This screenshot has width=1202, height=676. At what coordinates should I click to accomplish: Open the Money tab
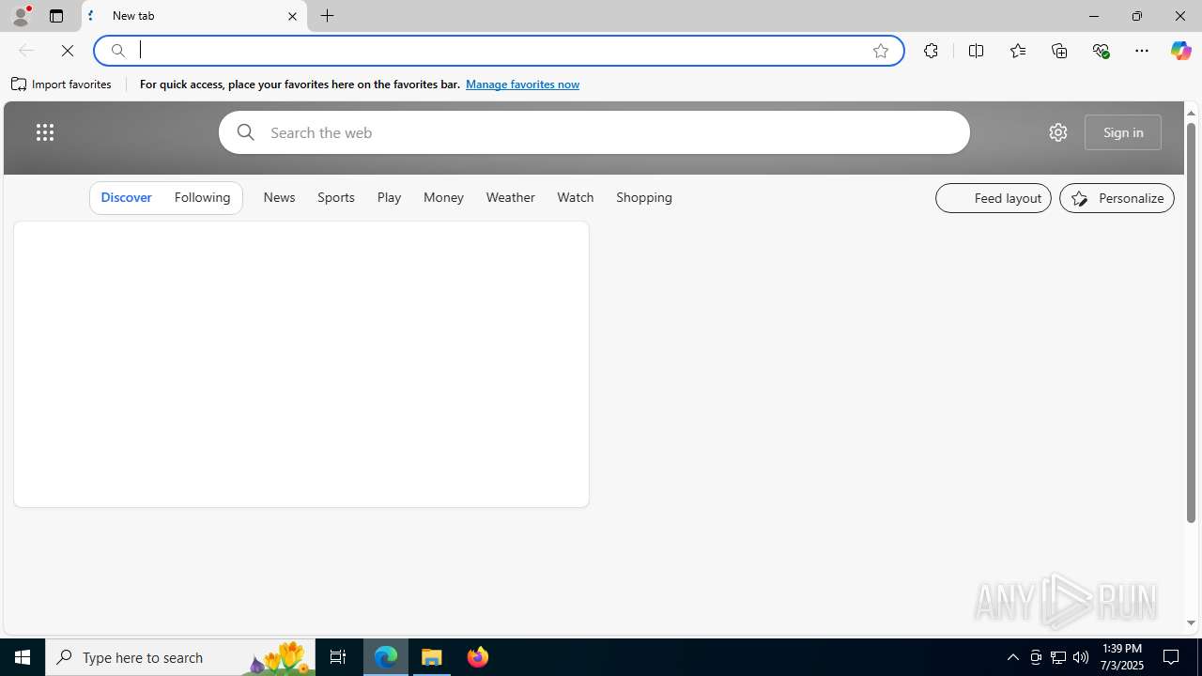[443, 197]
